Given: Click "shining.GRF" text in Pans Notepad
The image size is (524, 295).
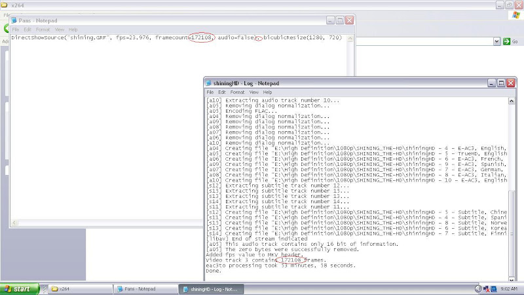Looking at the screenshot, I should click(x=88, y=37).
